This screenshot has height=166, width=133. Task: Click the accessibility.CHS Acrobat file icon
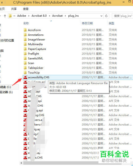click(25, 77)
